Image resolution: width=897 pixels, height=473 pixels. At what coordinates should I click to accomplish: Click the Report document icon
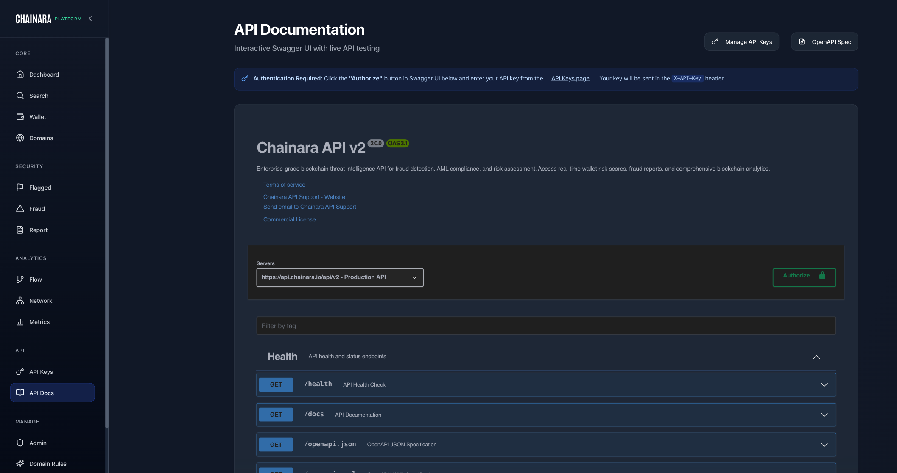[20, 230]
